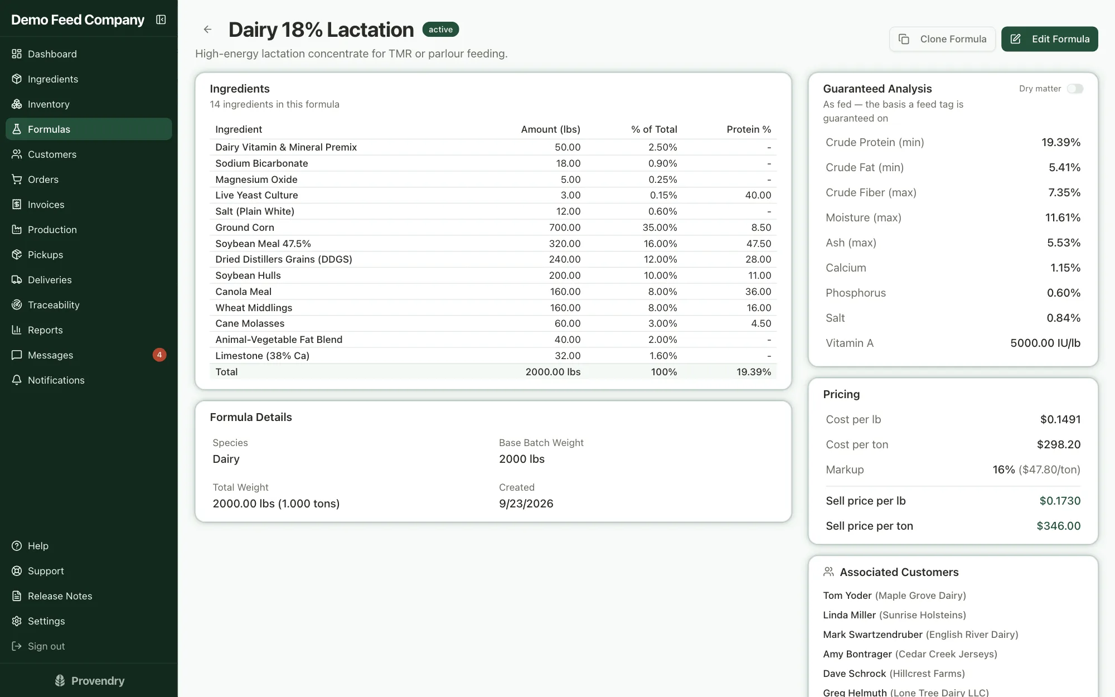
Task: Click the Demo Feed Company title
Action: tap(77, 20)
